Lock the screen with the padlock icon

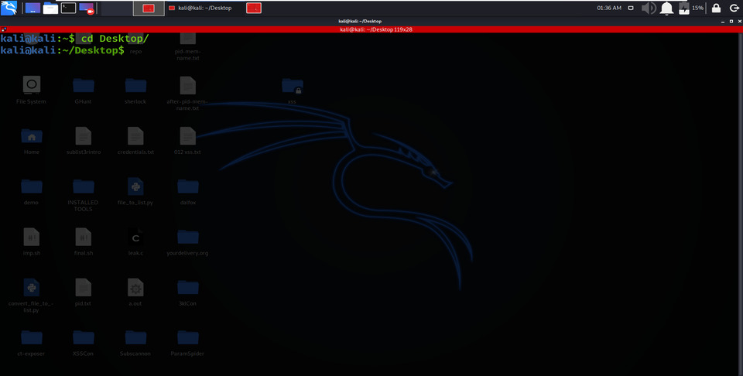tap(716, 8)
